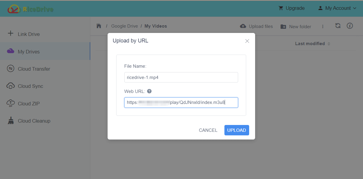Image resolution: width=363 pixels, height=179 pixels.
Task: Cancel the Upload by URL dialog
Action: point(208,130)
